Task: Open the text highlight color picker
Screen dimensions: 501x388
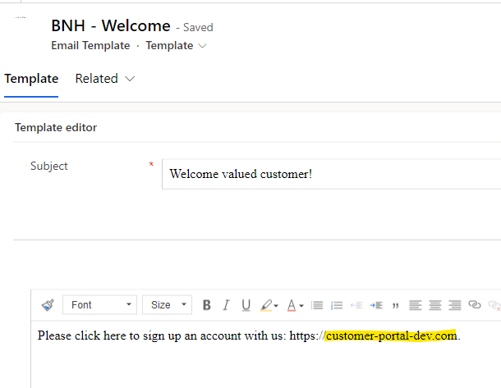Action: click(x=269, y=305)
